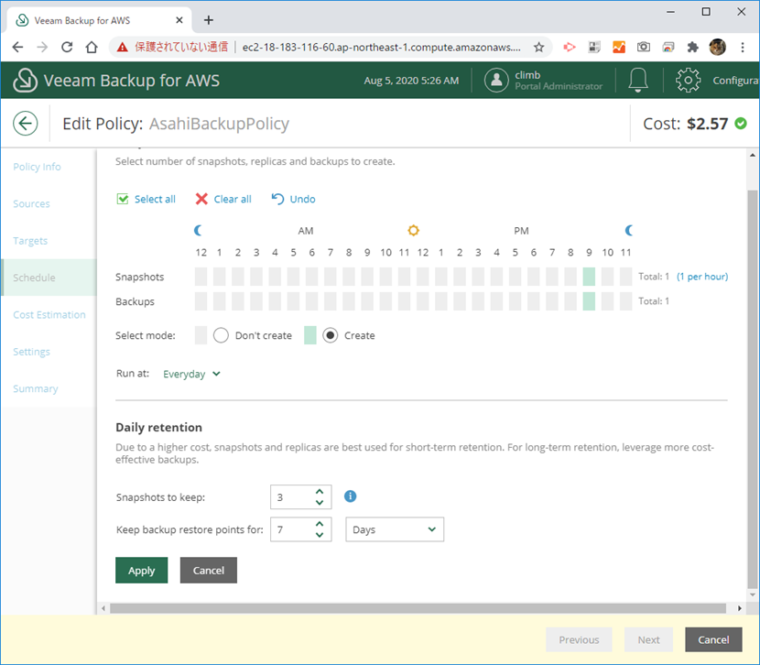The height and width of the screenshot is (665, 760).
Task: Click the Next wizard button
Action: (x=648, y=639)
